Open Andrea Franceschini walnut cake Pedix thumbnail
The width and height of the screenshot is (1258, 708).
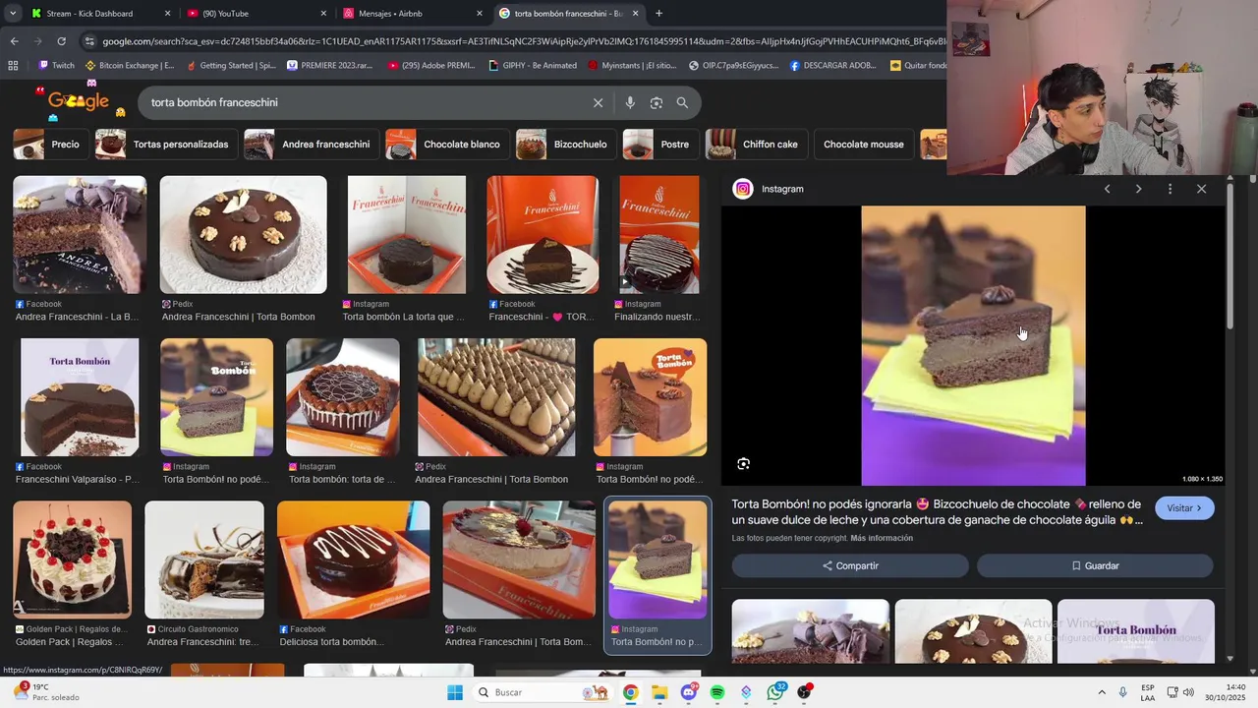pos(243,235)
